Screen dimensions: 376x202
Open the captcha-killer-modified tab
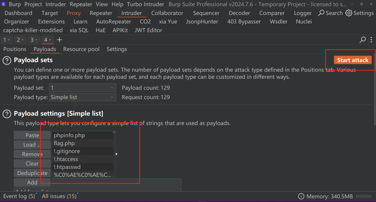[33, 30]
